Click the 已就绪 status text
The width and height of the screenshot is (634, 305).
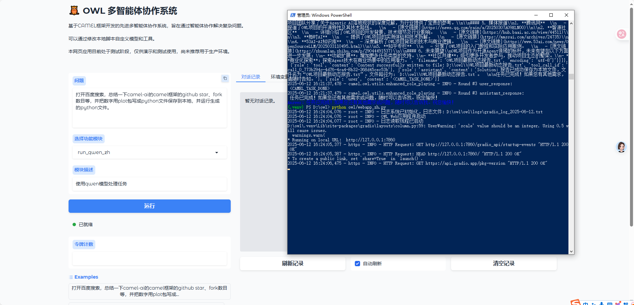pyautogui.click(x=86, y=224)
